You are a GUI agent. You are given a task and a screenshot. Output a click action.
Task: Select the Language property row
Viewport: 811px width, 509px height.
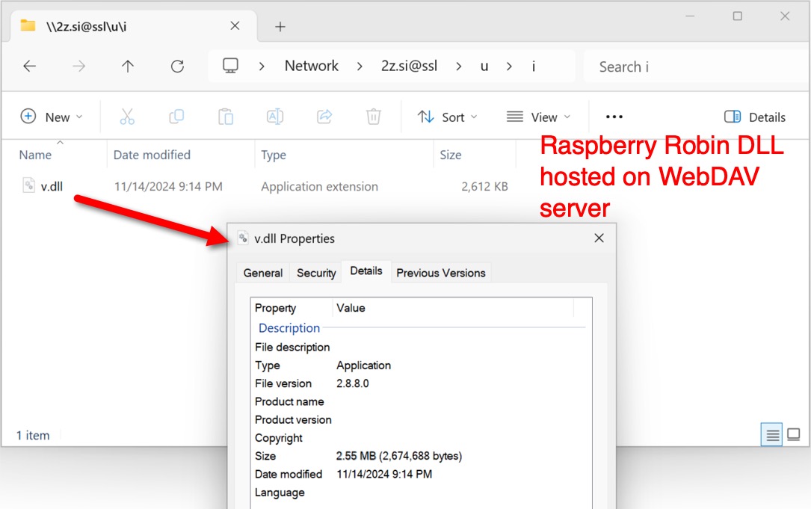tap(421, 493)
